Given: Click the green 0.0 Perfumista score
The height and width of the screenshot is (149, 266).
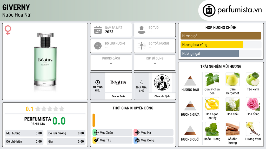Looking at the screenshot, I should (x=59, y=121).
